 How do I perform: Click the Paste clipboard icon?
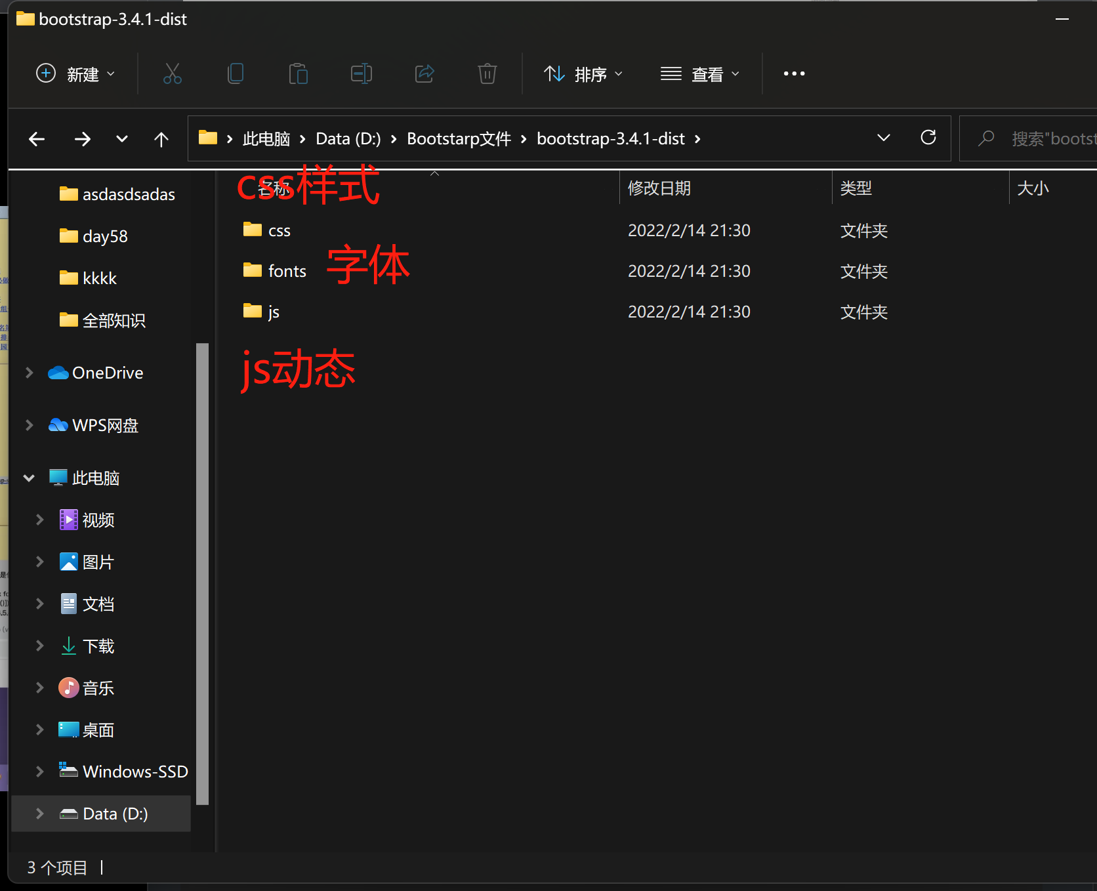tap(298, 73)
